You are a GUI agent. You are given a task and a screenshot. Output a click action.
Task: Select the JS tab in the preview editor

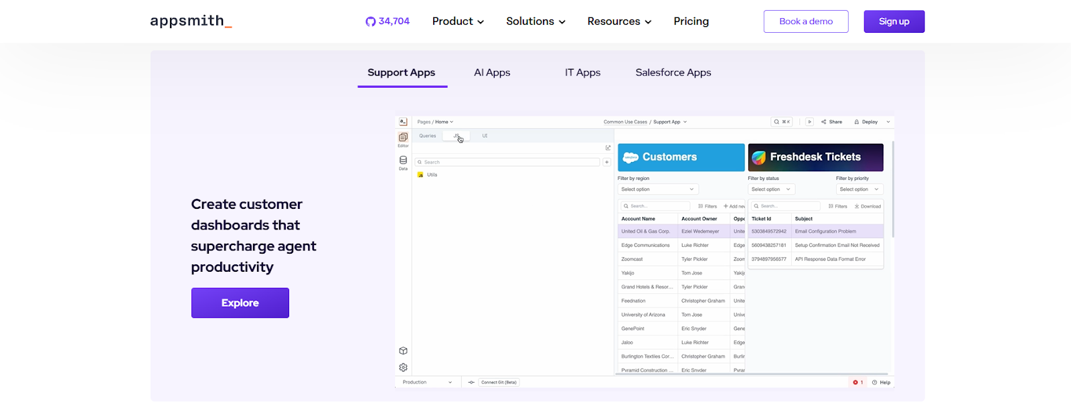click(x=457, y=136)
